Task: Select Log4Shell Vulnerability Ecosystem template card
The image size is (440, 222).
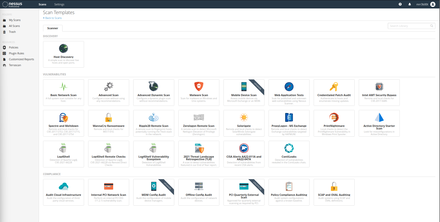Action: click(154, 154)
